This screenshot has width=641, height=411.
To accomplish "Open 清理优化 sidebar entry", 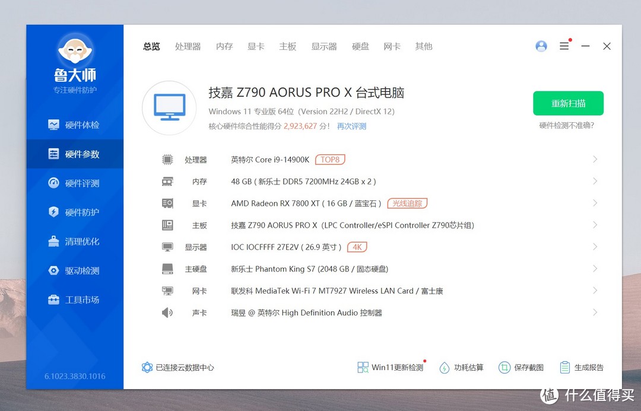I will pyautogui.click(x=74, y=241).
